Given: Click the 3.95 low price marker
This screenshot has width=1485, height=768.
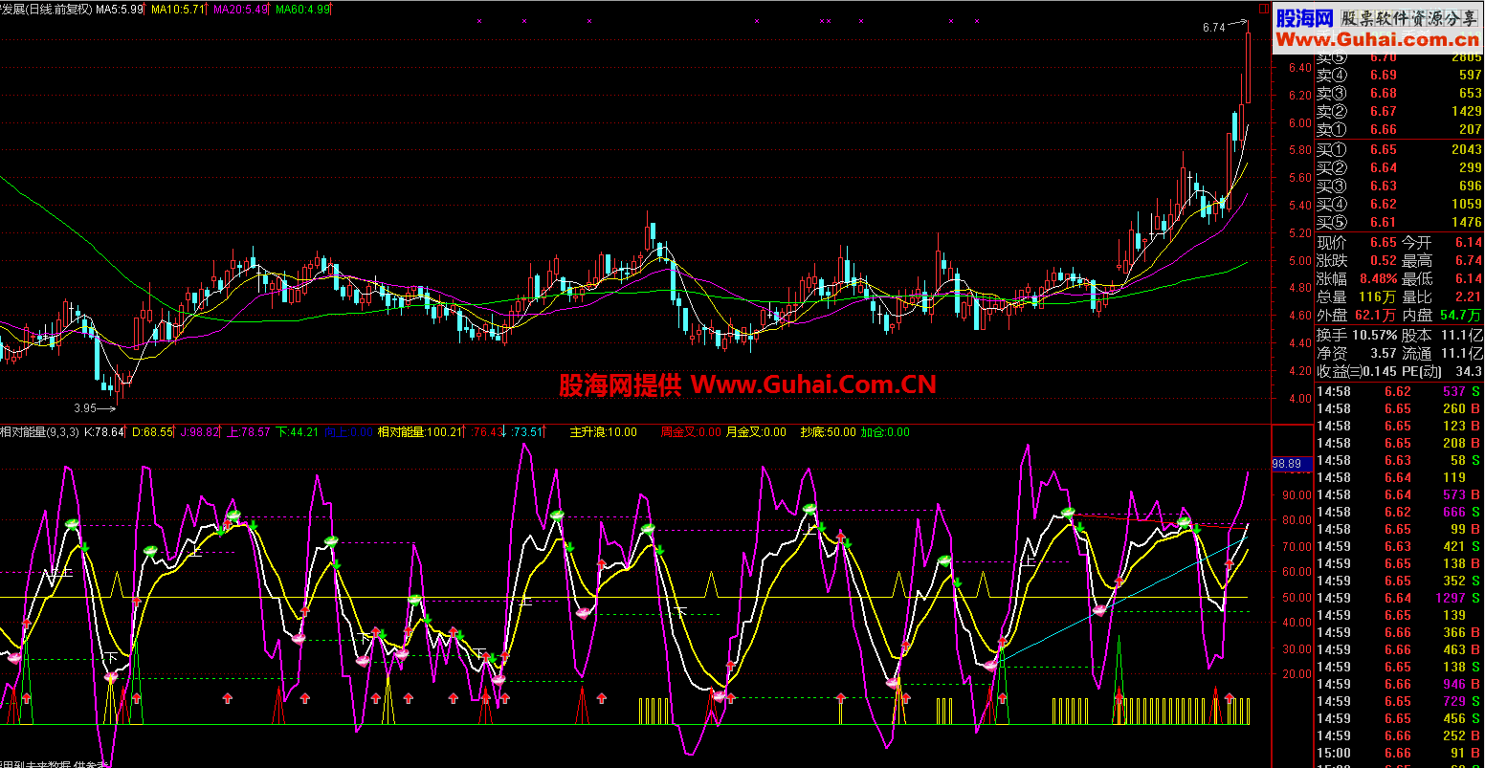Looking at the screenshot, I should [x=84, y=407].
